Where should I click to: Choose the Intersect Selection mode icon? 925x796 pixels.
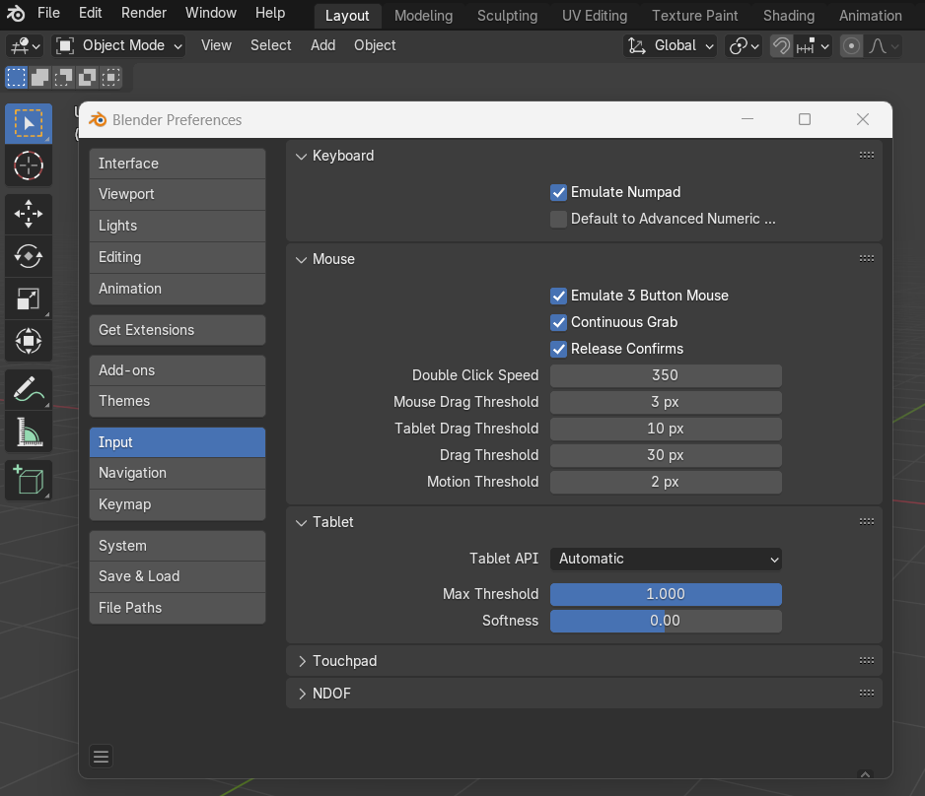(x=110, y=77)
